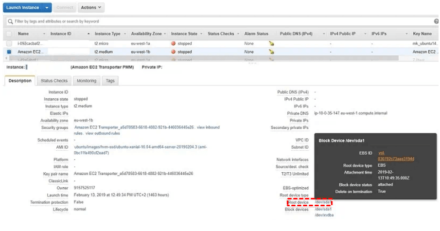Click the stopped state icon for t2.micro row
The height and width of the screenshot is (231, 440).
(173, 43)
